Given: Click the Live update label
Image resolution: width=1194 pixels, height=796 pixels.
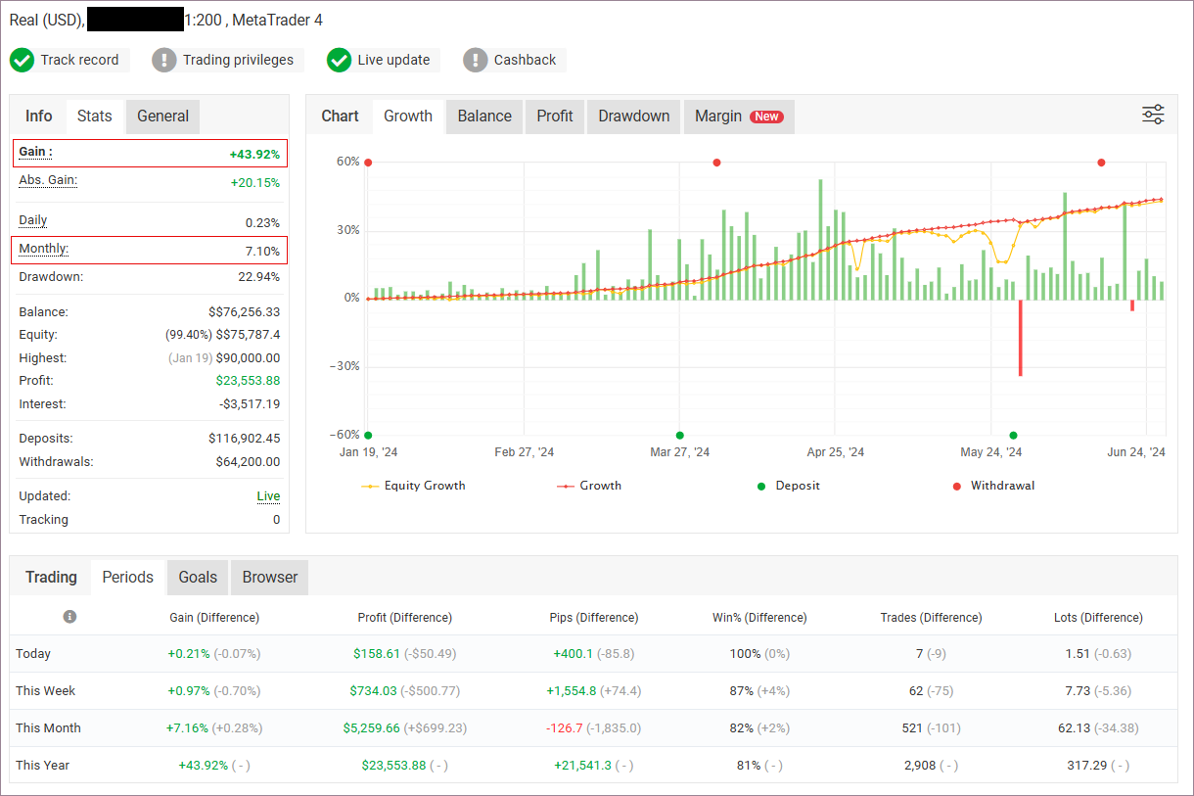Looking at the screenshot, I should point(393,60).
